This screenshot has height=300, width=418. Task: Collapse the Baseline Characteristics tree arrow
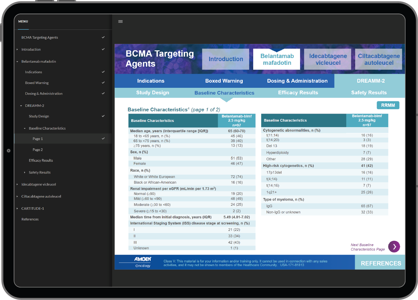coord(25,128)
